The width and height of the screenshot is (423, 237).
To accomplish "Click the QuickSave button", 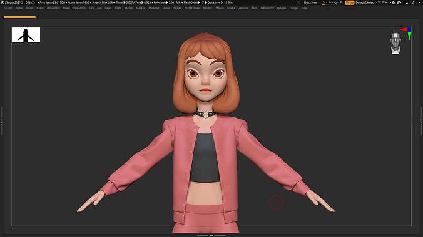I will click(x=310, y=2).
